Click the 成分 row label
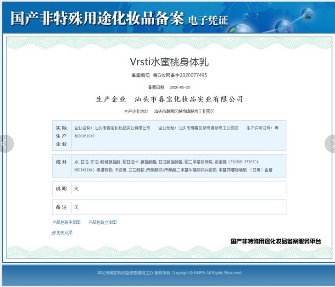The width and height of the screenshot is (335, 287). (61, 162)
